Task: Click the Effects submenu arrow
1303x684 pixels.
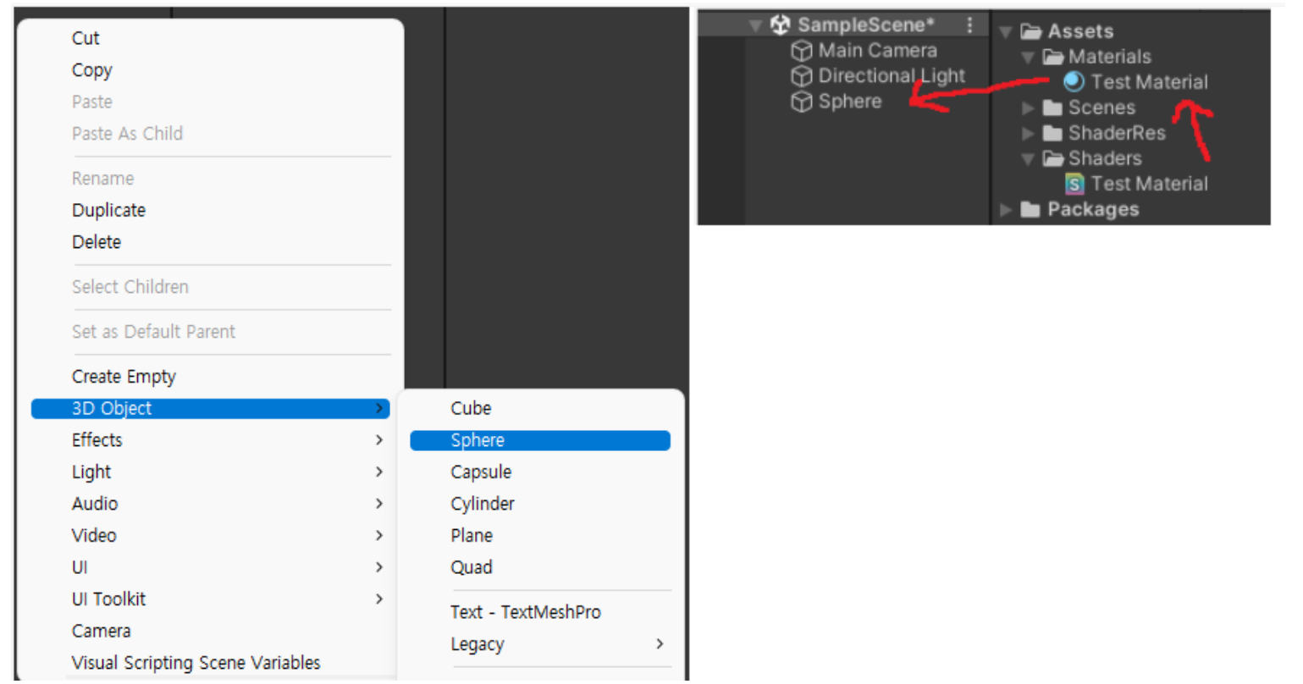Action: click(x=378, y=440)
